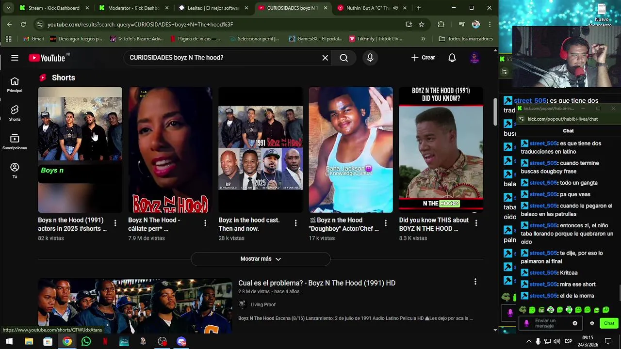Open options for 'cast. Then and now' short
The width and height of the screenshot is (621, 349).
pos(295,223)
